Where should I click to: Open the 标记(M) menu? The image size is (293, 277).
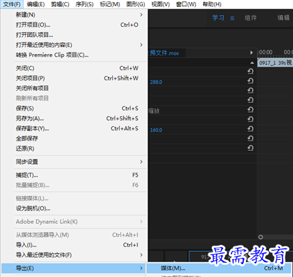coord(110,4)
